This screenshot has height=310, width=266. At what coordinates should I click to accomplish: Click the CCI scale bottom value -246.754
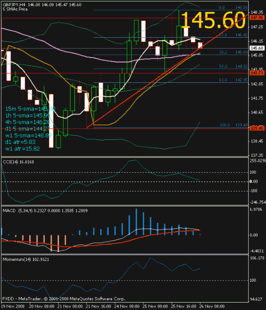pos(258,202)
